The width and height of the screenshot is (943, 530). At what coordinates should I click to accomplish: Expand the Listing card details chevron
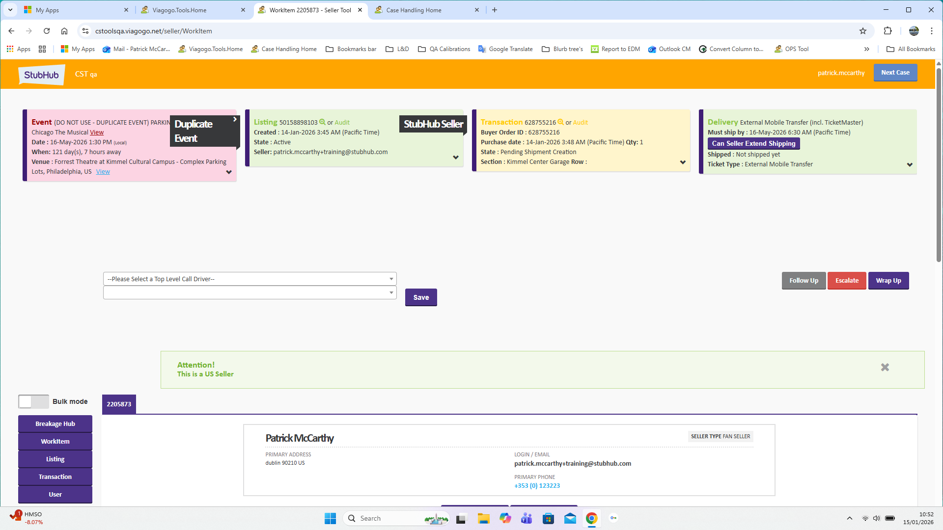456,158
